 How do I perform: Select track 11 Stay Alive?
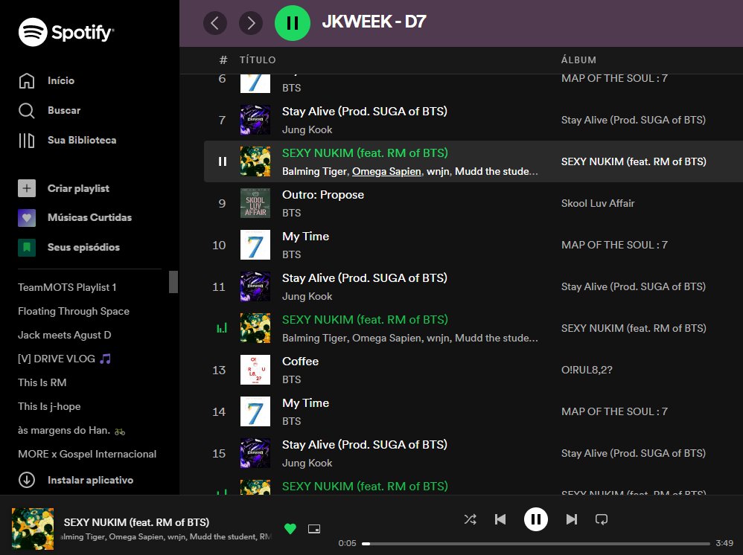pos(473,286)
